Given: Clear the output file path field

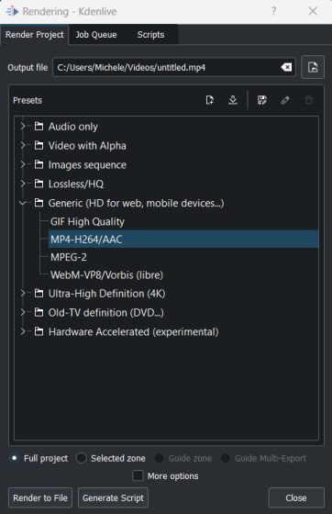Looking at the screenshot, I should (286, 67).
